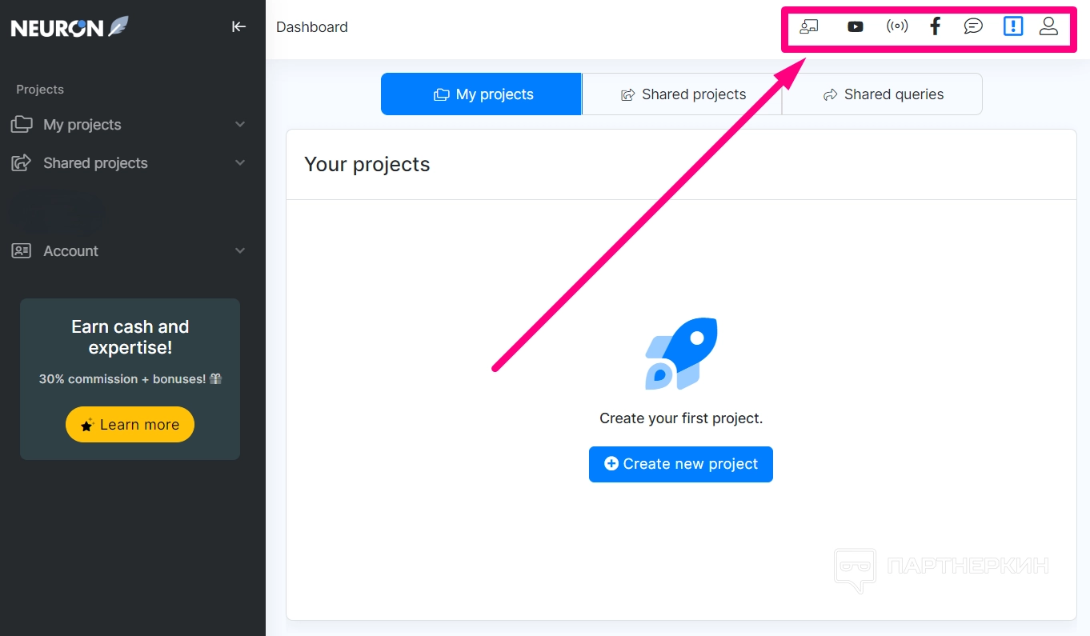The height and width of the screenshot is (636, 1090).
Task: Collapse the sidebar with the arrow icon
Action: pos(238,26)
